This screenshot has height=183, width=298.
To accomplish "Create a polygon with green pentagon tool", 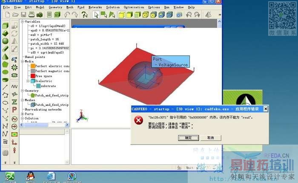I will point(5,64).
